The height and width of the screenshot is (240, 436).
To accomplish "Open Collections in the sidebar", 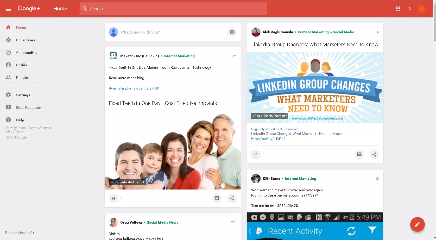I will (x=25, y=40).
